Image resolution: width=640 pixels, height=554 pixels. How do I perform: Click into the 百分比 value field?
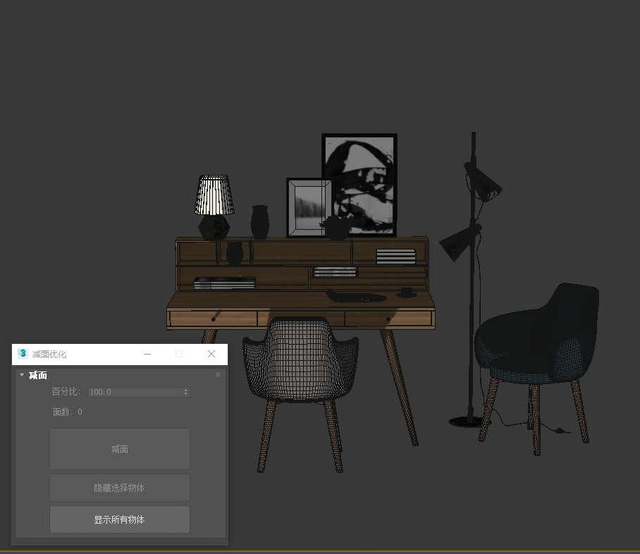click(x=134, y=392)
